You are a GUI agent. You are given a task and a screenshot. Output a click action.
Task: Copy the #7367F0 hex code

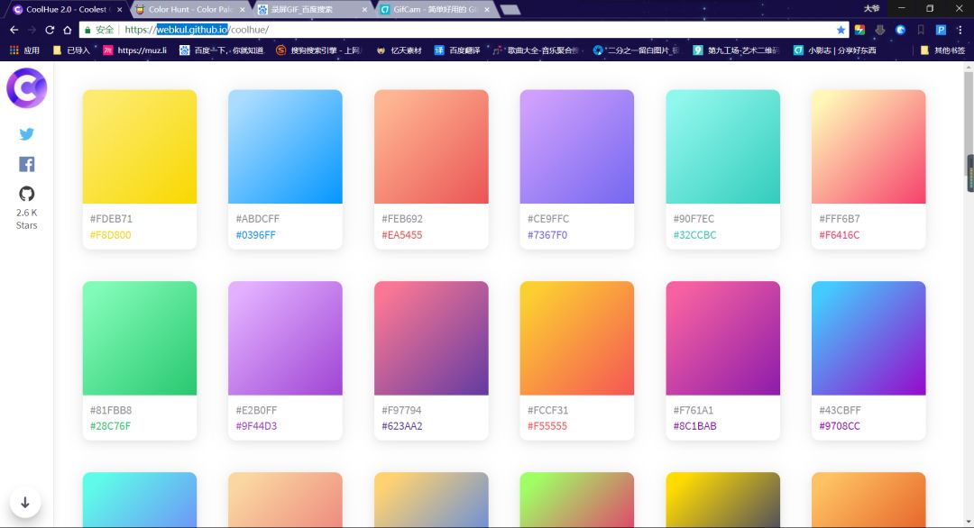[547, 235]
